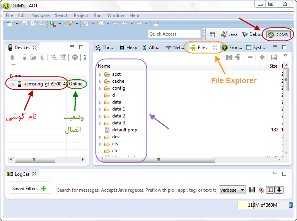Open the New wizard dropdown arrow

pyautogui.click(x=17, y=24)
